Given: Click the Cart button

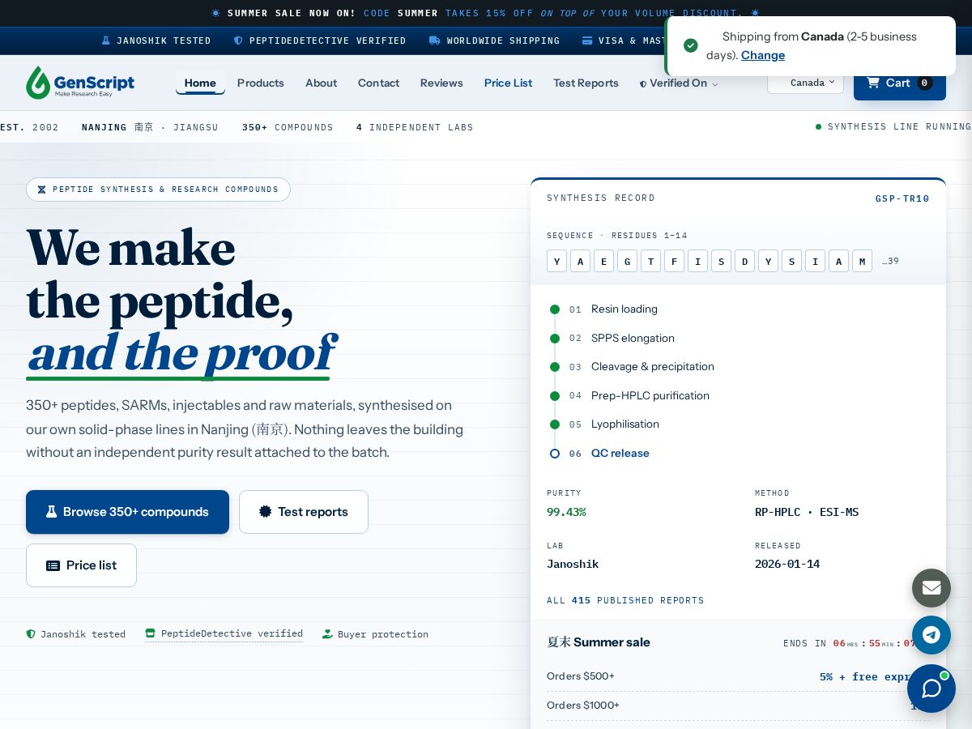Looking at the screenshot, I should pyautogui.click(x=899, y=83).
